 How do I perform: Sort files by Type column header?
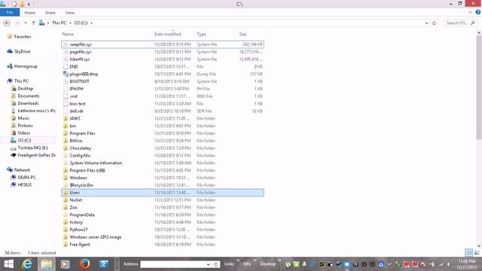201,34
